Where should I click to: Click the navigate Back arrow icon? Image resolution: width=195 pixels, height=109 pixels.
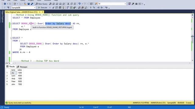point(5,4)
